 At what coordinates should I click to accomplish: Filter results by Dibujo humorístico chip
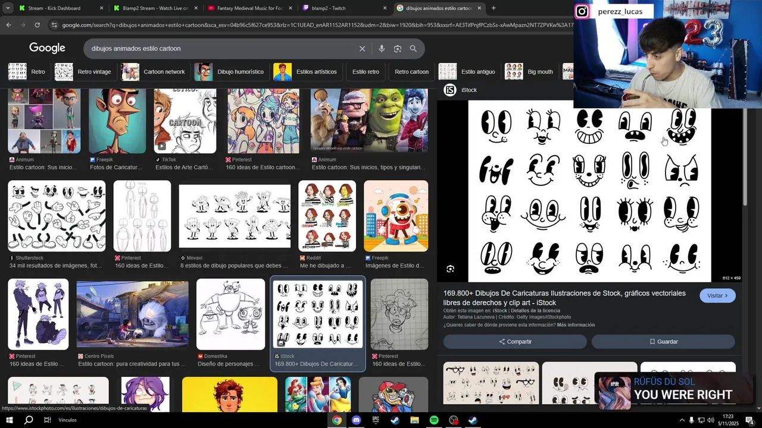coord(230,72)
